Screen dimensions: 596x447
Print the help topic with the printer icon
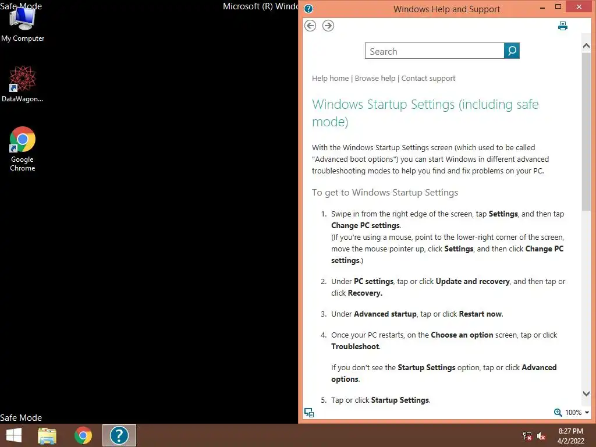(563, 26)
